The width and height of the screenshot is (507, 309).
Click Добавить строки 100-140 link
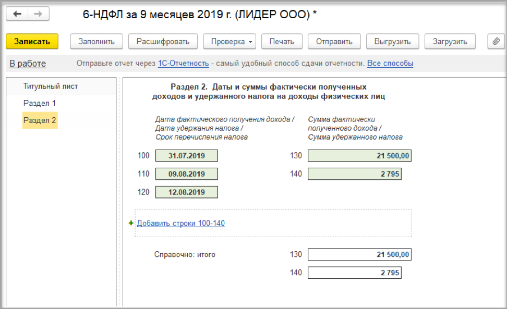(x=181, y=223)
